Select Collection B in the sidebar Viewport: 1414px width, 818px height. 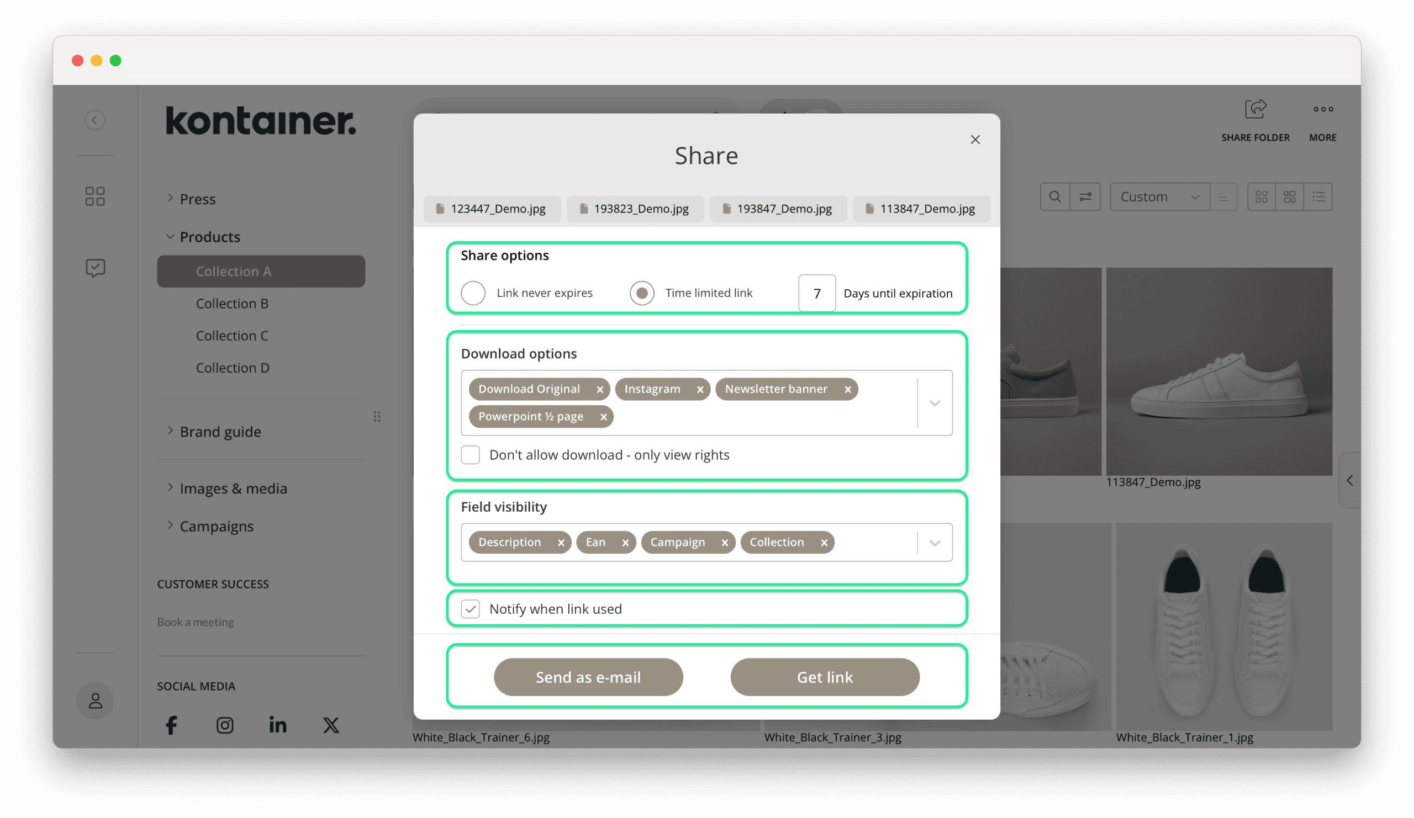(233, 304)
